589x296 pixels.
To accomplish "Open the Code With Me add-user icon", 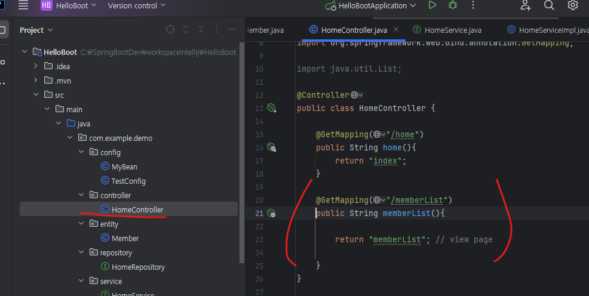I will (x=525, y=5).
